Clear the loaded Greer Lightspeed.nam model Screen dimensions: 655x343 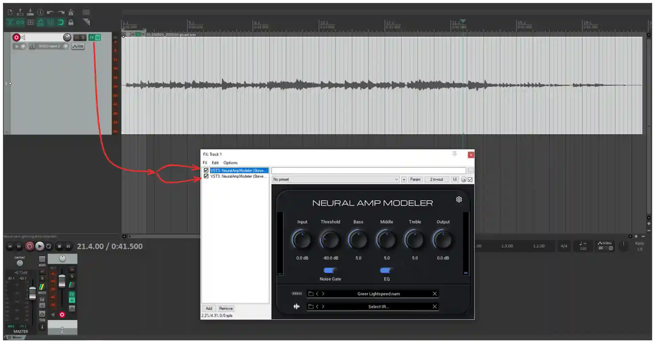(434, 294)
